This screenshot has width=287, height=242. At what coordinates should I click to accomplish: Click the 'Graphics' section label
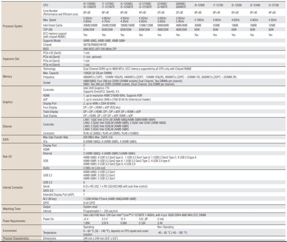coord(8,102)
